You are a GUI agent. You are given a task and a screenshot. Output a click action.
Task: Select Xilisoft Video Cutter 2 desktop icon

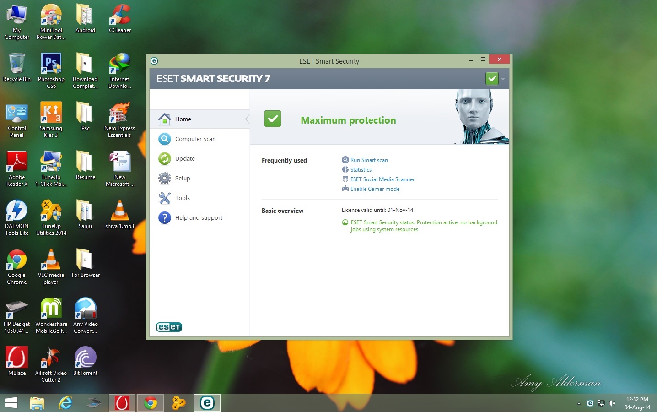click(x=51, y=365)
